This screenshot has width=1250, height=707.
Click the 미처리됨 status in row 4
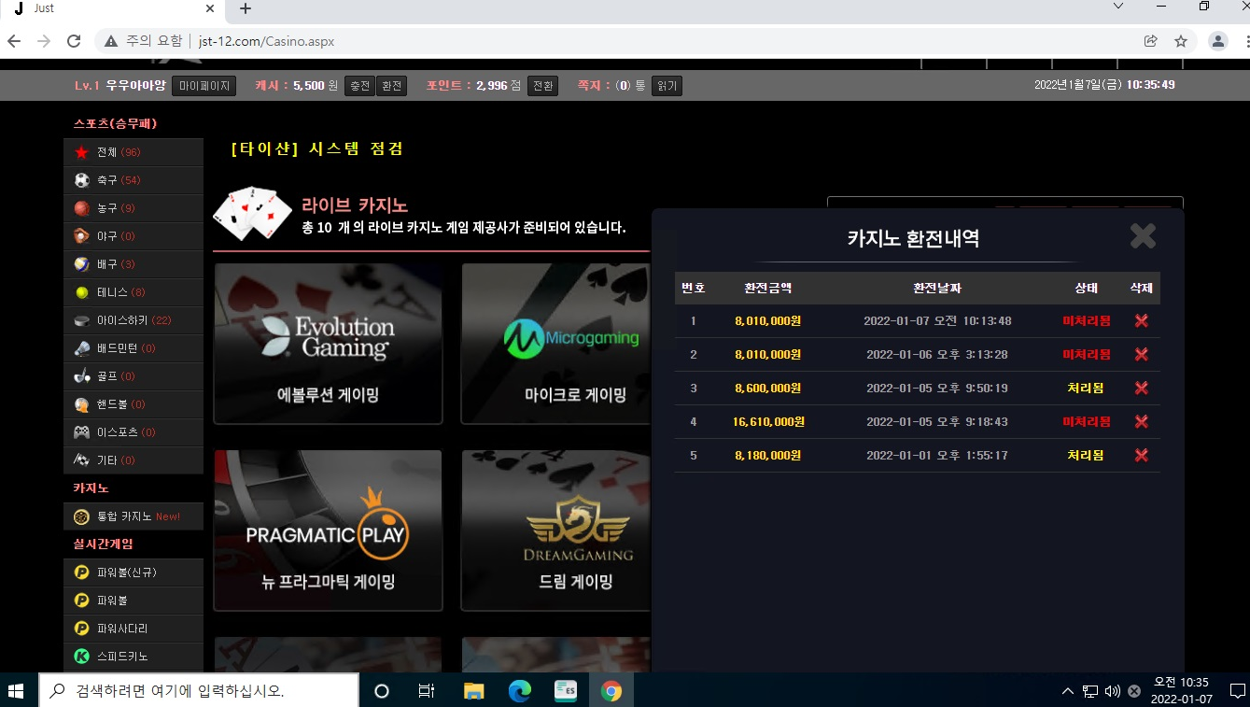coord(1087,422)
